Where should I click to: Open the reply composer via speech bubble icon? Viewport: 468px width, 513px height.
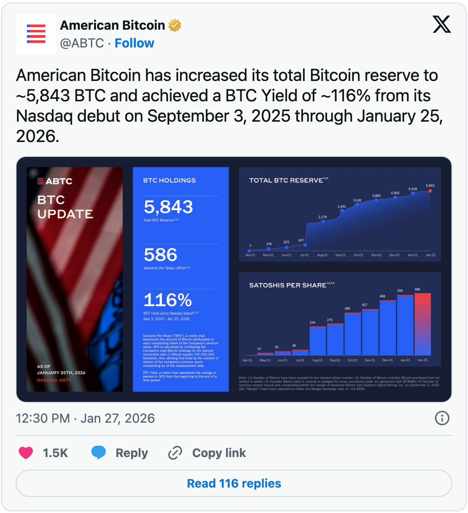click(x=99, y=452)
